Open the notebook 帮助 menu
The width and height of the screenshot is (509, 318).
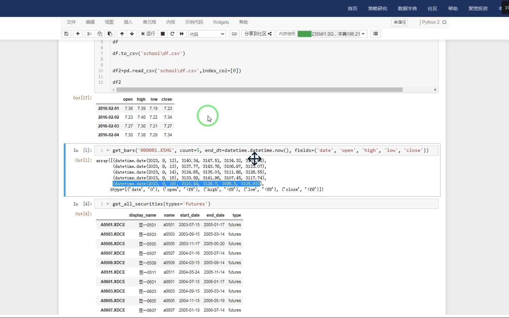[244, 22]
